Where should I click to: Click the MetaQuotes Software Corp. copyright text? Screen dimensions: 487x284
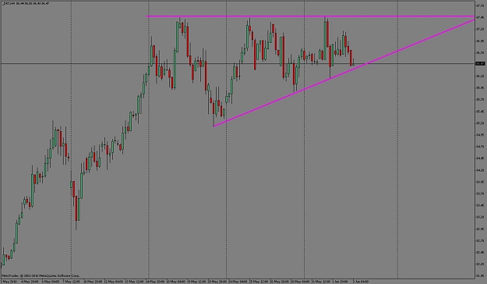pos(41,275)
